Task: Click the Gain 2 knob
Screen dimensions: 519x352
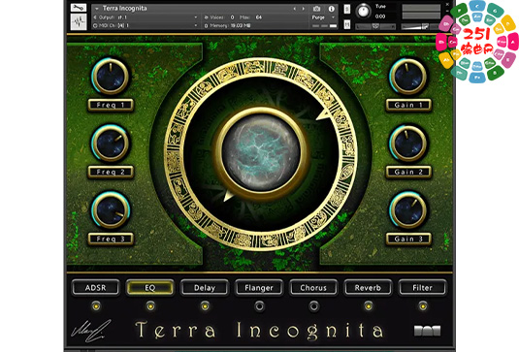Action: click(408, 143)
